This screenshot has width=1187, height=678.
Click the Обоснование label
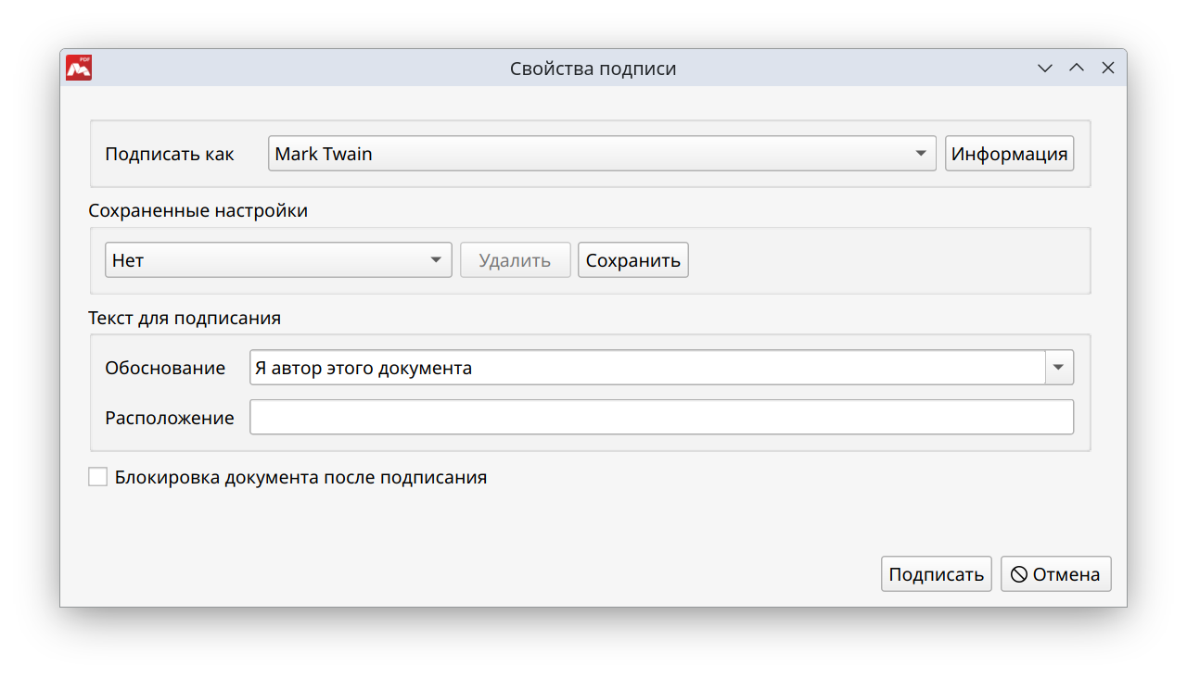(x=165, y=368)
